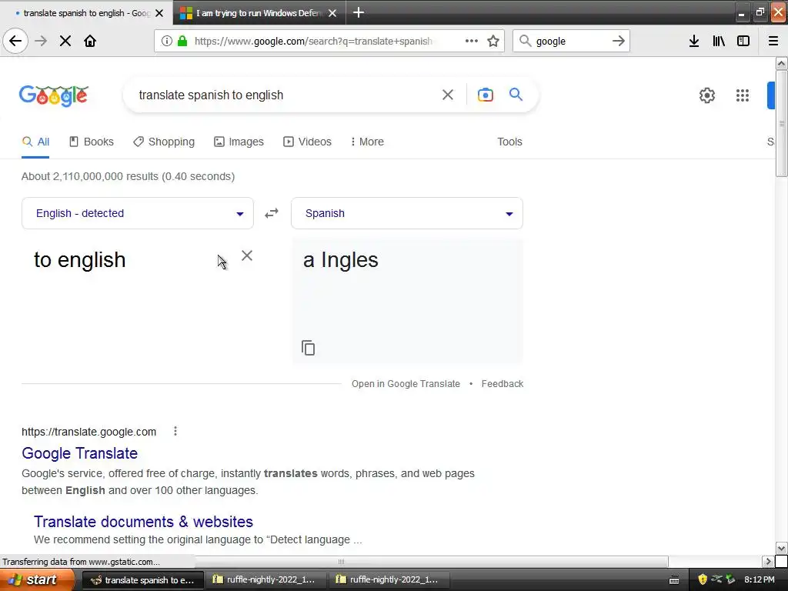This screenshot has height=591, width=788.
Task: Open the Firefox hamburger menu
Action: (x=773, y=41)
